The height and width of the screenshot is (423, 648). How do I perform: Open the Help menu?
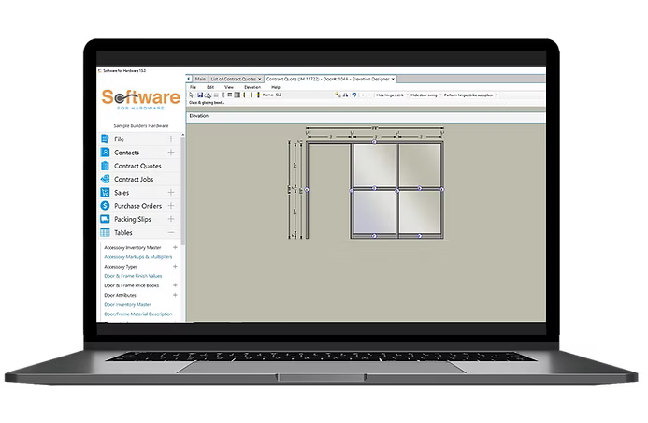tap(276, 87)
